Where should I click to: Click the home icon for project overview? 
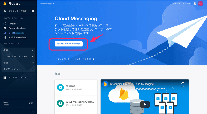pos(5,11)
